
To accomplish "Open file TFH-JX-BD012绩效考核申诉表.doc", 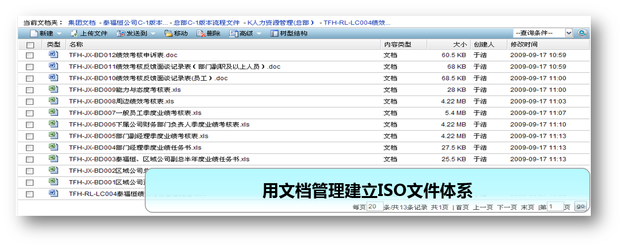I will tap(123, 55).
